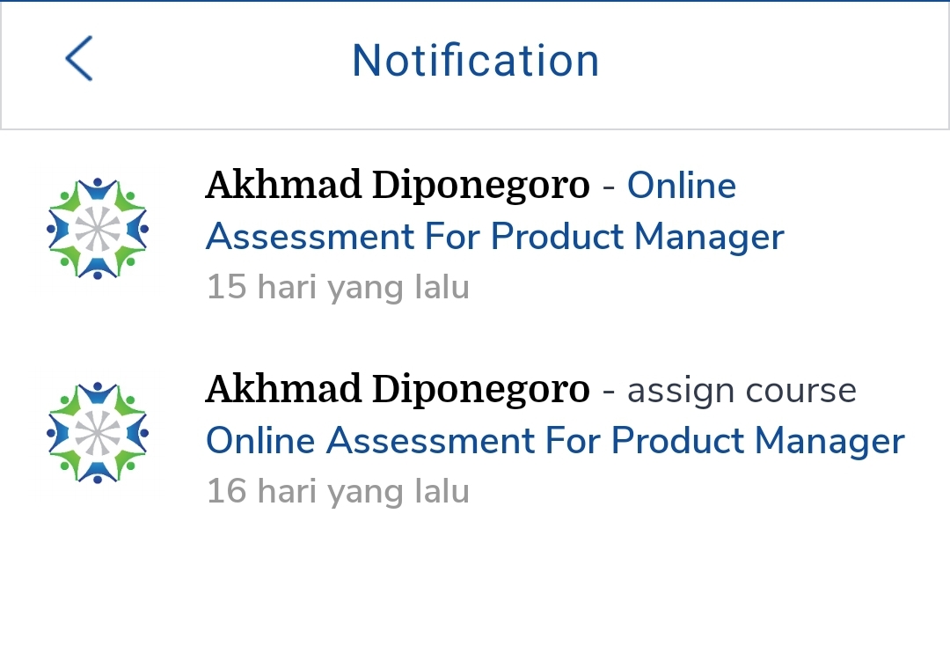Select Akhmad Diponegoro name in assign course notification
The image size is (950, 653).
(x=397, y=389)
